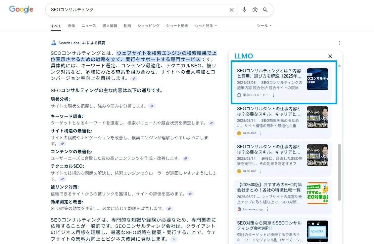Go to the 求人情報 tab
The image size is (374, 244).
(110, 26)
